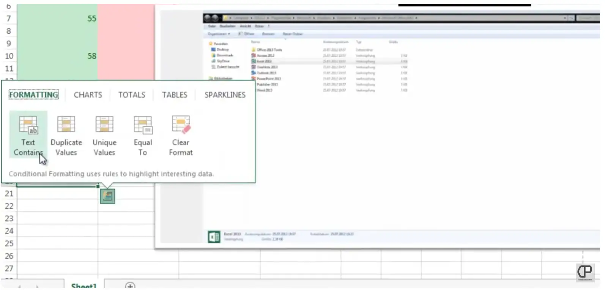Select the Equal To formatting rule

pyautogui.click(x=143, y=135)
